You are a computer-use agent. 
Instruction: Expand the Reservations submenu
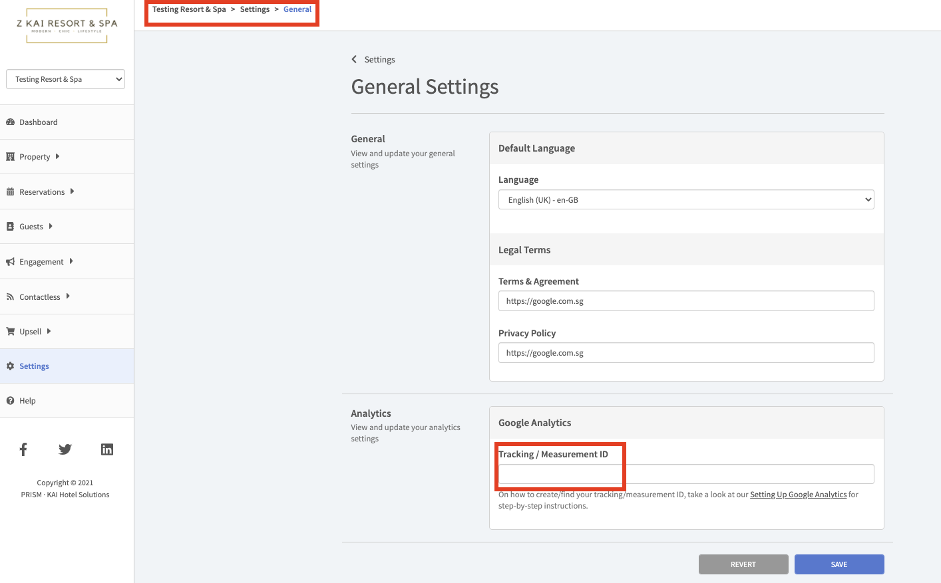[x=72, y=191]
